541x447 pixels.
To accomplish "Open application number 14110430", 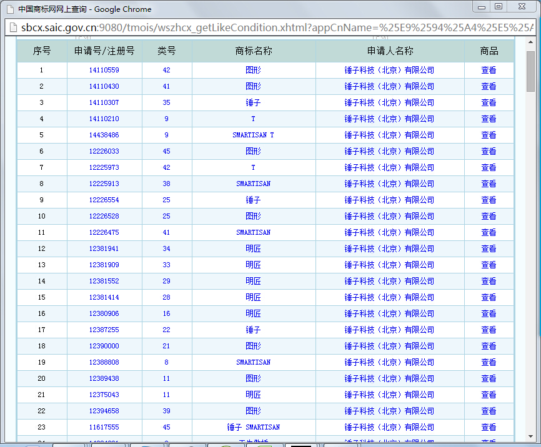I will tap(104, 86).
